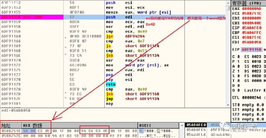Select the EAX register value 0000004D
Screen dimensions: 266x138
coord(251,9)
